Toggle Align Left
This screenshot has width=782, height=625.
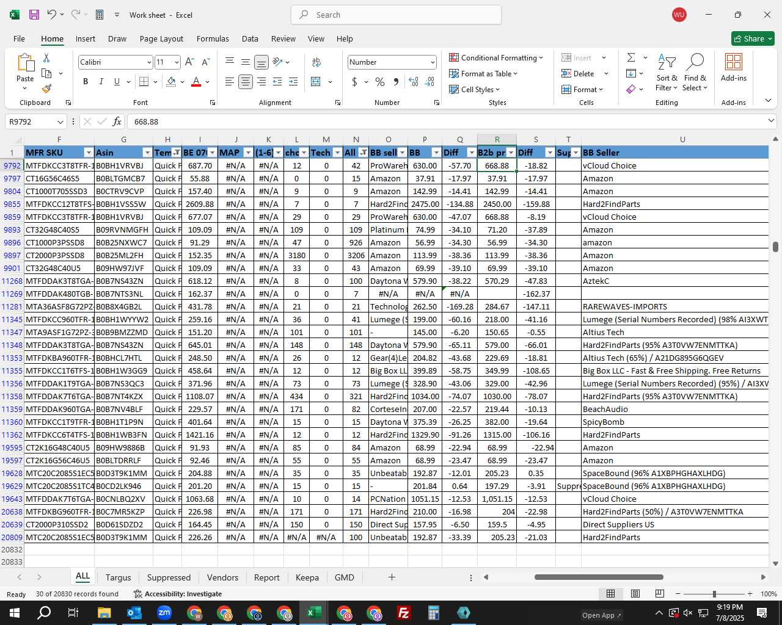[230, 81]
